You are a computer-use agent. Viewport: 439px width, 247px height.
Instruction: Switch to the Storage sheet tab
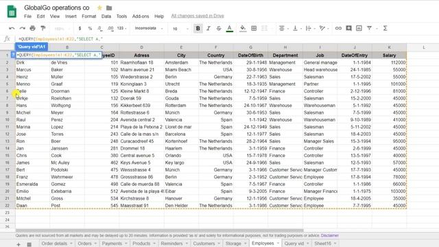click(x=235, y=244)
